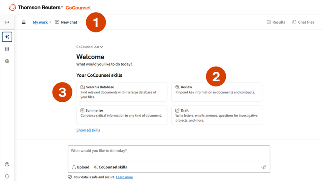This screenshot has width=323, height=182.
Task: Click the Draft pencil icon
Action: 177,110
